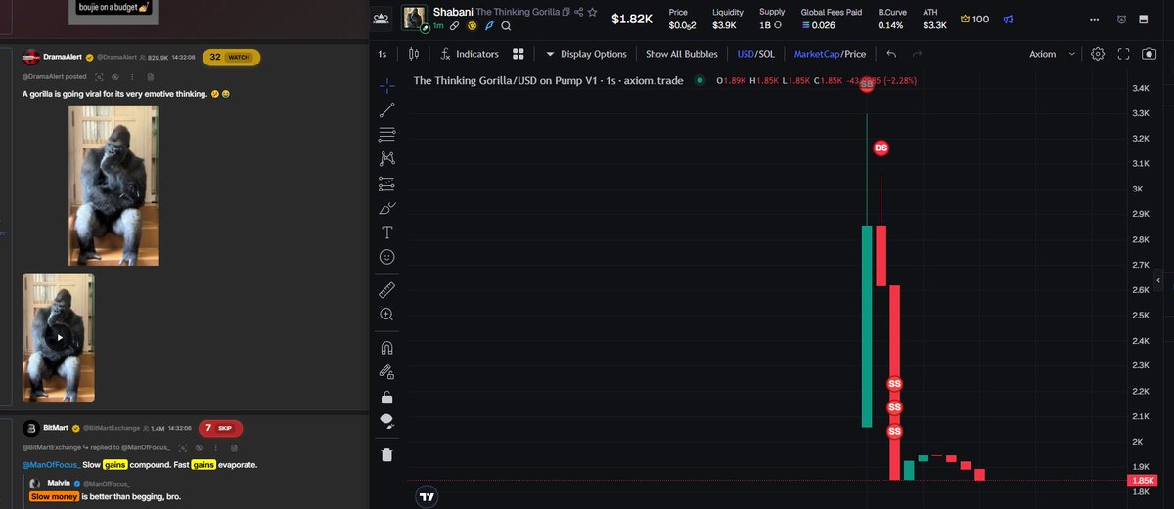This screenshot has height=509, width=1174.
Task: Open the yellow coin icon under Shabani
Action: pos(472,26)
